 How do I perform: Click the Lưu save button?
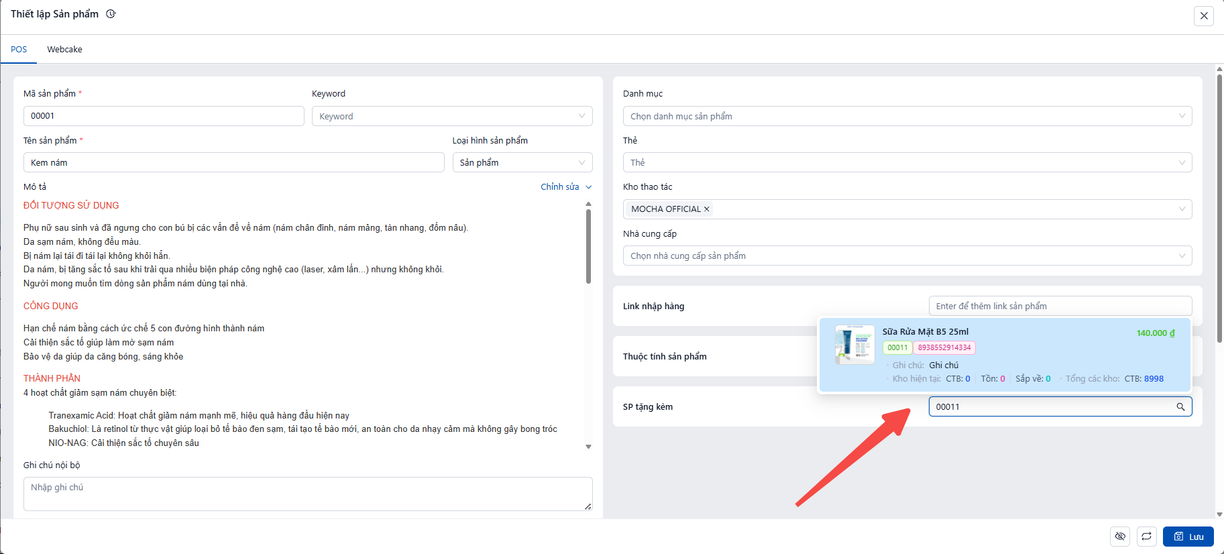point(1188,537)
